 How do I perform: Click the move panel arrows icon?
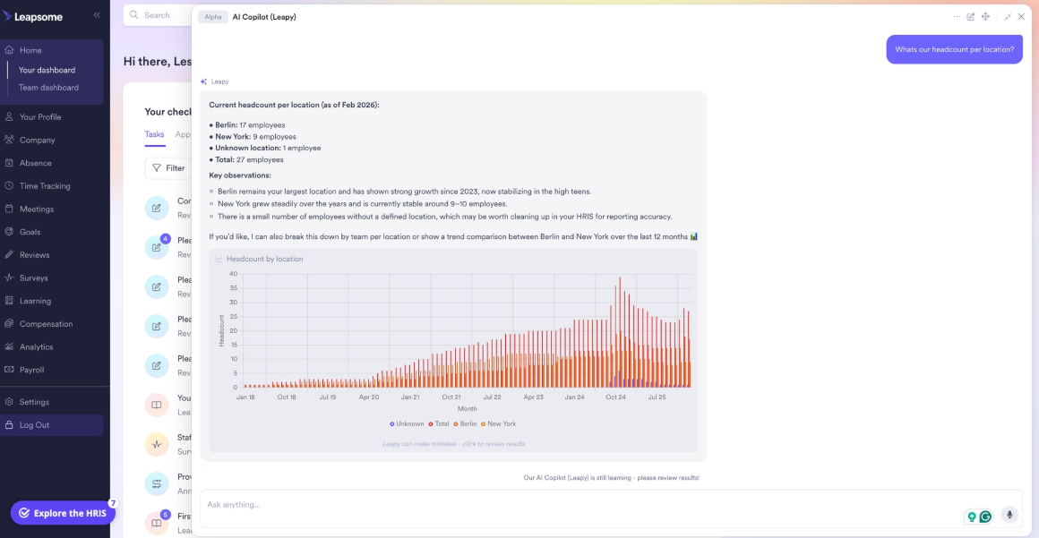tap(985, 17)
